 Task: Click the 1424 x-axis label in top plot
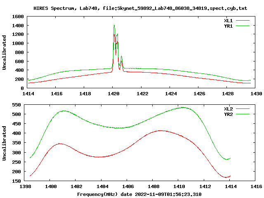(171, 94)
